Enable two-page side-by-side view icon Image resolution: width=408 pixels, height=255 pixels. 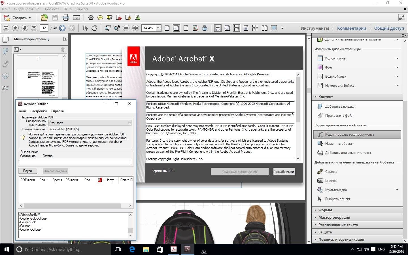tap(265, 28)
